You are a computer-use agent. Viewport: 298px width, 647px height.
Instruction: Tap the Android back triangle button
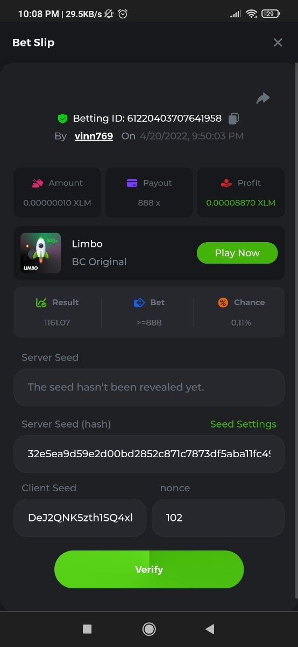click(210, 629)
